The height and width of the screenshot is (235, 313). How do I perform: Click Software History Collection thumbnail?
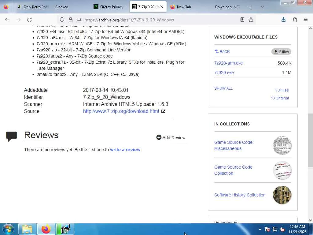282,195
